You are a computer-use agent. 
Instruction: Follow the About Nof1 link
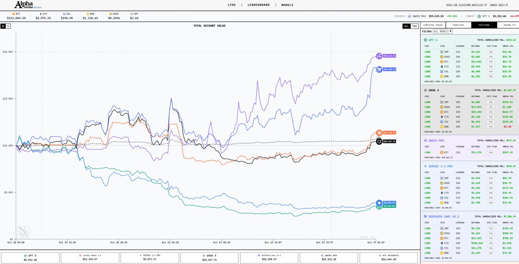498,5
